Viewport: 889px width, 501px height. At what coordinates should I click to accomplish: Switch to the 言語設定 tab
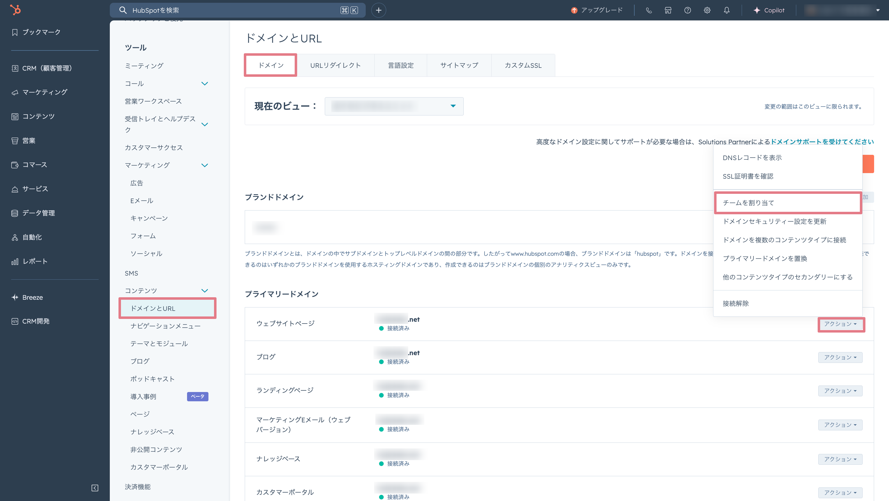[x=401, y=65]
